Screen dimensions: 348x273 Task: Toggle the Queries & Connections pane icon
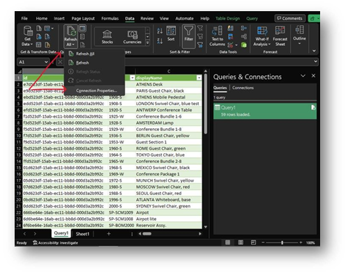point(82,29)
